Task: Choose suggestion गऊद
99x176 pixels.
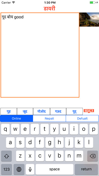Action: (58, 112)
